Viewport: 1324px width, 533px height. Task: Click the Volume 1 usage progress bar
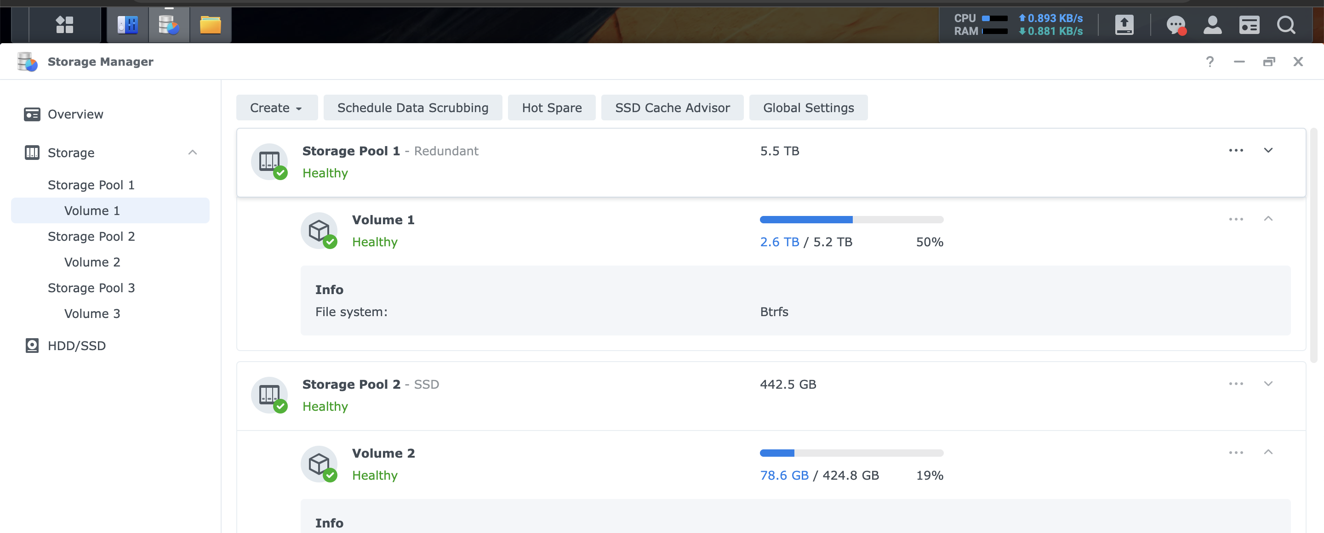(851, 220)
